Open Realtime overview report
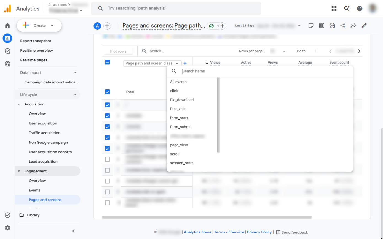 pos(36,50)
